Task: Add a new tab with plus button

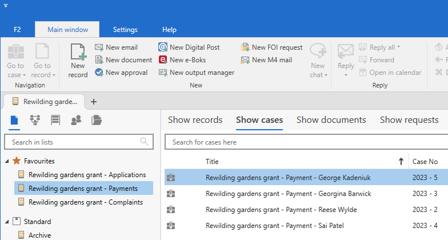Action: click(x=94, y=102)
